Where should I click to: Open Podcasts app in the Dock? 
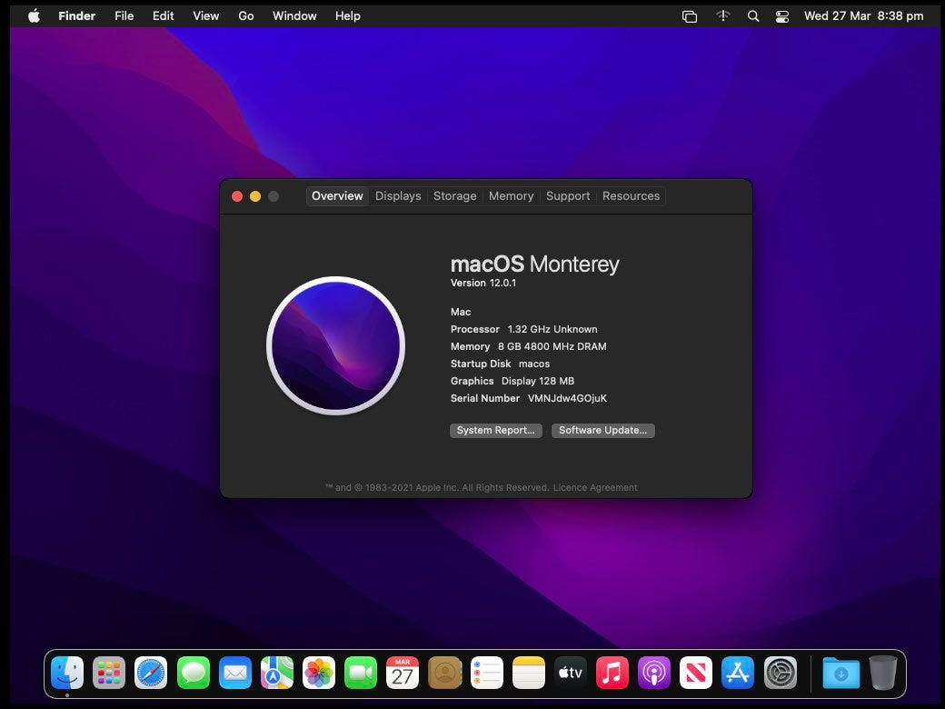(654, 673)
